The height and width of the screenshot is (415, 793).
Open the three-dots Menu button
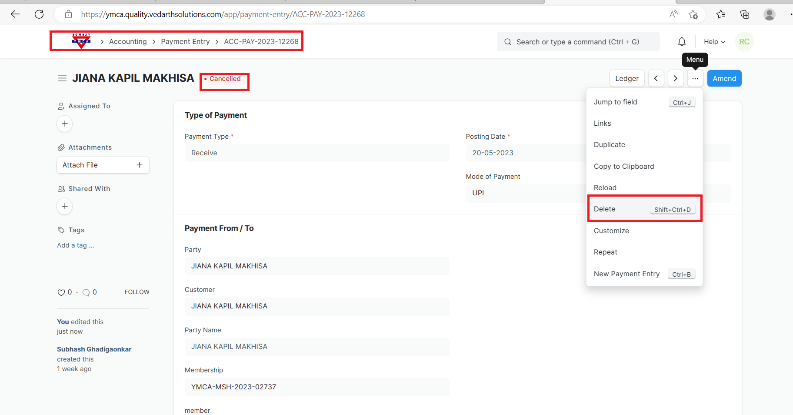click(x=695, y=79)
